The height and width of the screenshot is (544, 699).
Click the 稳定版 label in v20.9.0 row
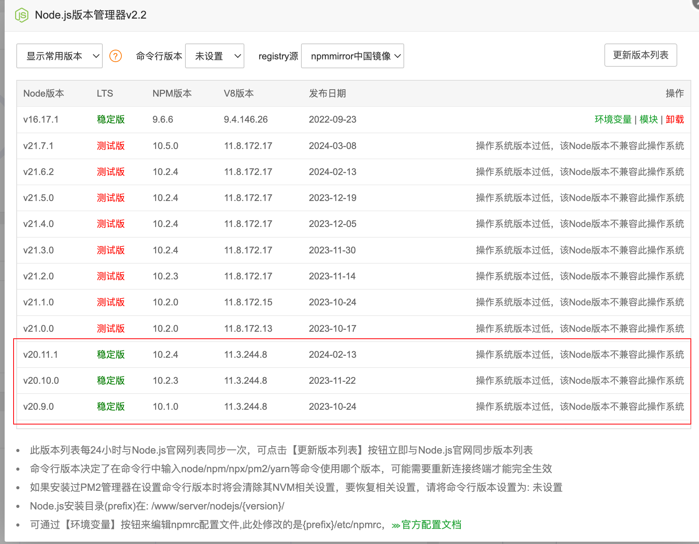(111, 407)
